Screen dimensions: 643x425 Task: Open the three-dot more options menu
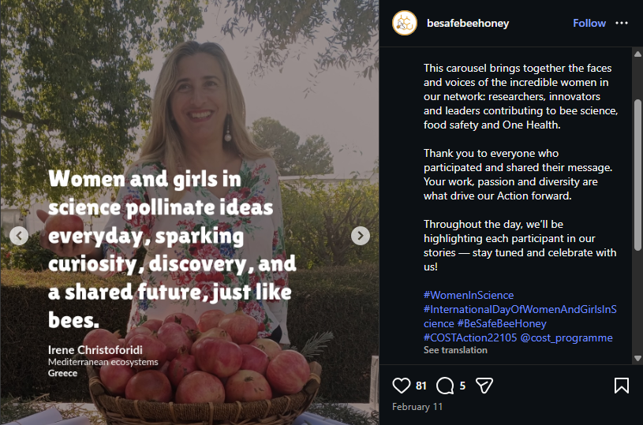(622, 23)
